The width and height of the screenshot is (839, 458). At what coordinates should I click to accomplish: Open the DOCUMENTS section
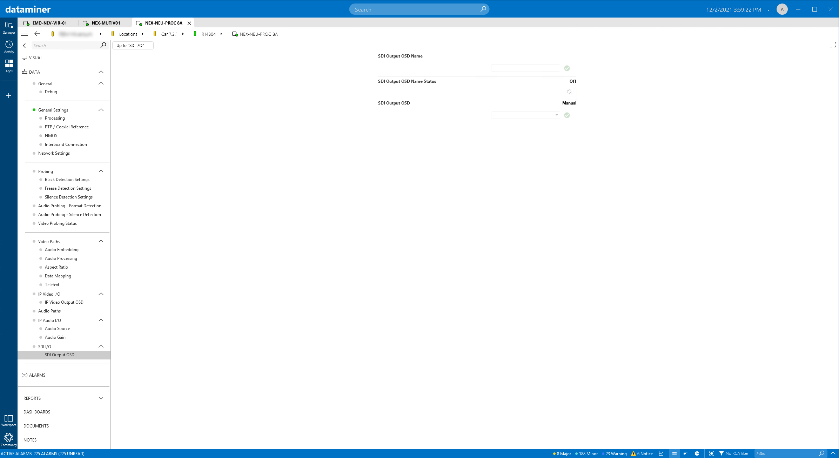tap(36, 426)
